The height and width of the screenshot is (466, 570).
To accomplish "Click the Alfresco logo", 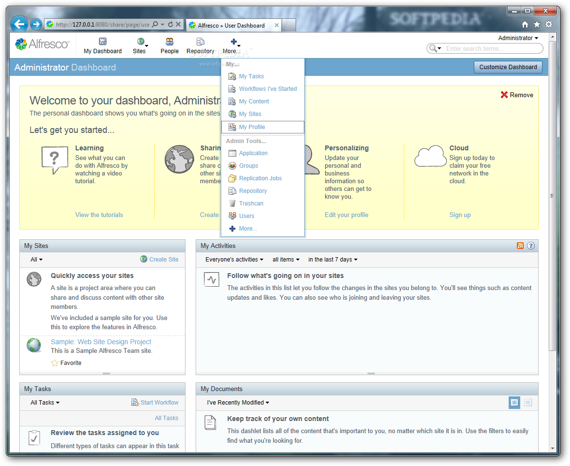I will point(42,44).
